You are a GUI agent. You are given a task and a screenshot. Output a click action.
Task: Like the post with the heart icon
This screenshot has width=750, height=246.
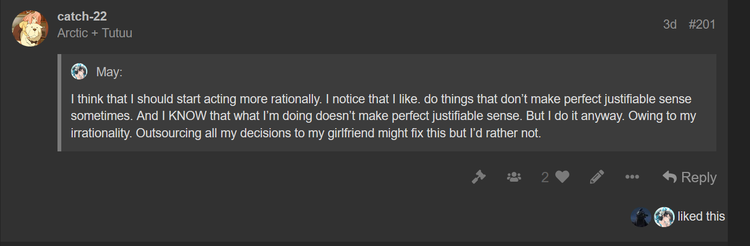(562, 177)
